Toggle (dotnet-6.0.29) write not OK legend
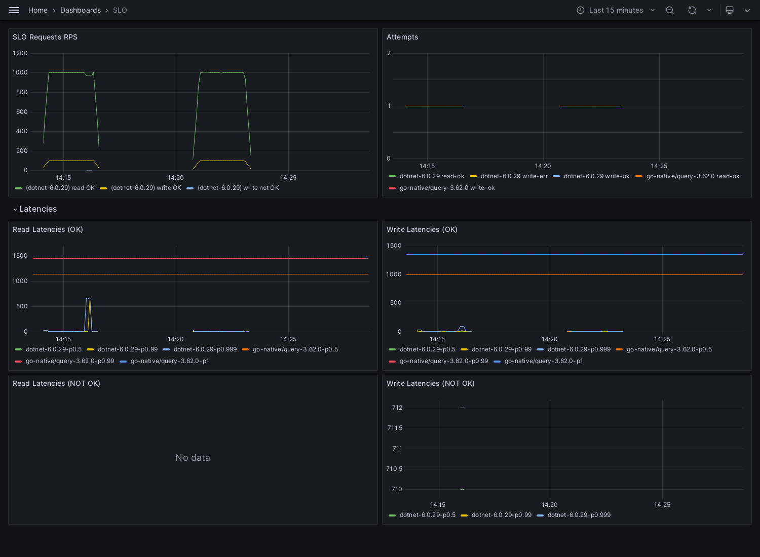The image size is (760, 557). tap(238, 188)
